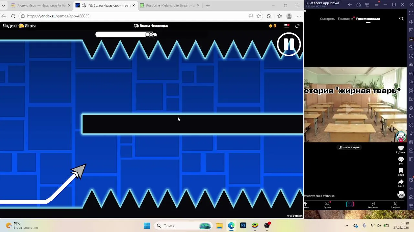View site info icon in the address bar

tap(23, 16)
